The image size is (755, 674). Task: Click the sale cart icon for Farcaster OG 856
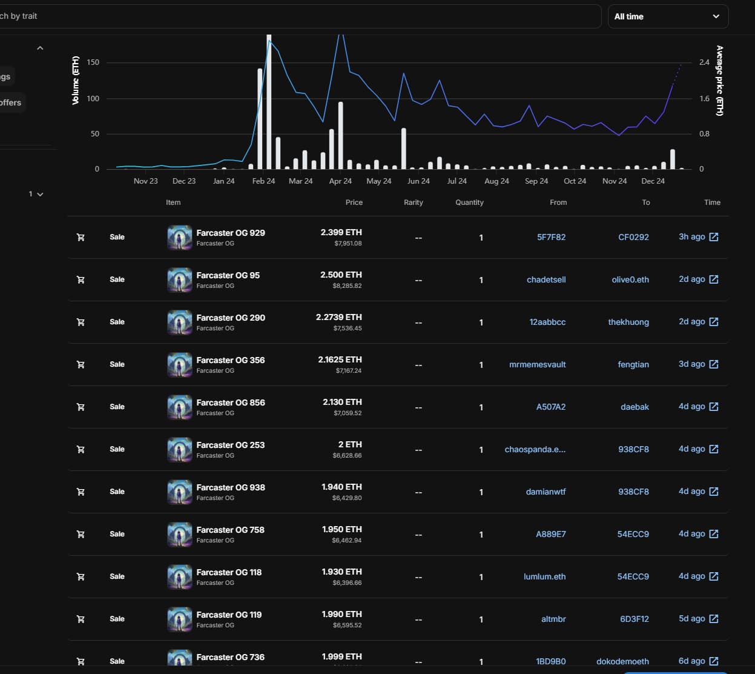pyautogui.click(x=81, y=407)
